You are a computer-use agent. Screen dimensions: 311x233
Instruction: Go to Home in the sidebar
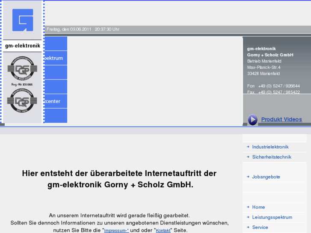258,207
